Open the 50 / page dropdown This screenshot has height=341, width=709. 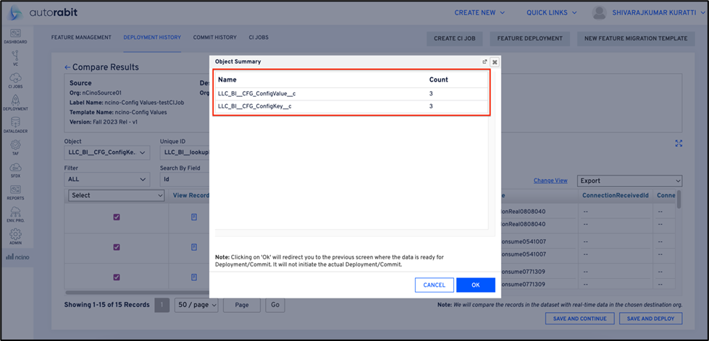(x=196, y=306)
